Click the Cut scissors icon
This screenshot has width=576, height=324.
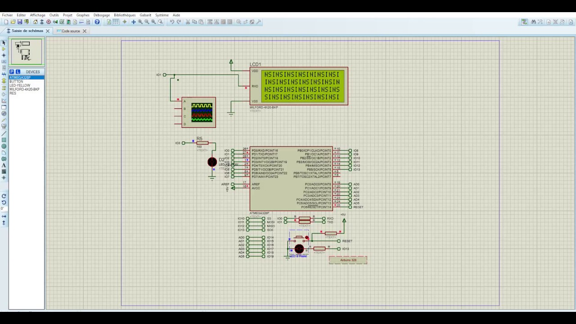tap(188, 22)
